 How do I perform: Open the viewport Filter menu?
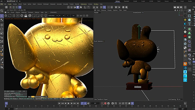[x=120, y=10]
